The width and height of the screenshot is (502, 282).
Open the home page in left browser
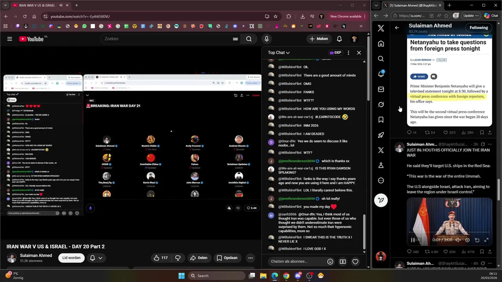[x=34, y=16]
